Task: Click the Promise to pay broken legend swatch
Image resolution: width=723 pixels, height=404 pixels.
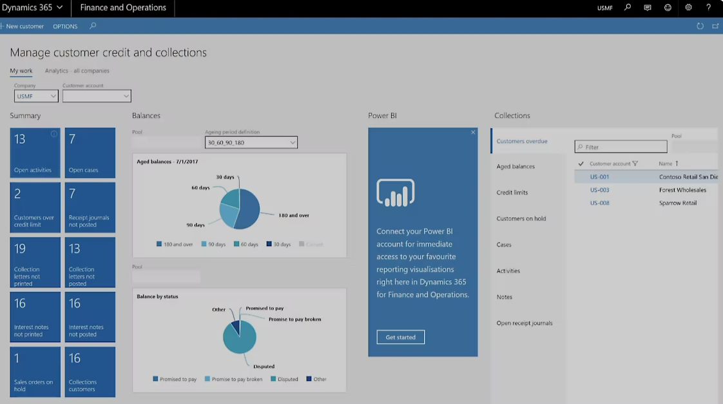Action: 207,379
